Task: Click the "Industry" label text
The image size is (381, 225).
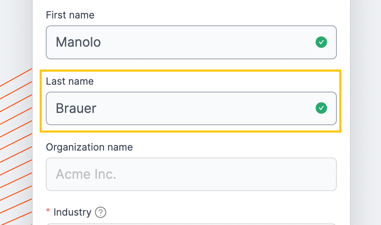Action: (72, 212)
